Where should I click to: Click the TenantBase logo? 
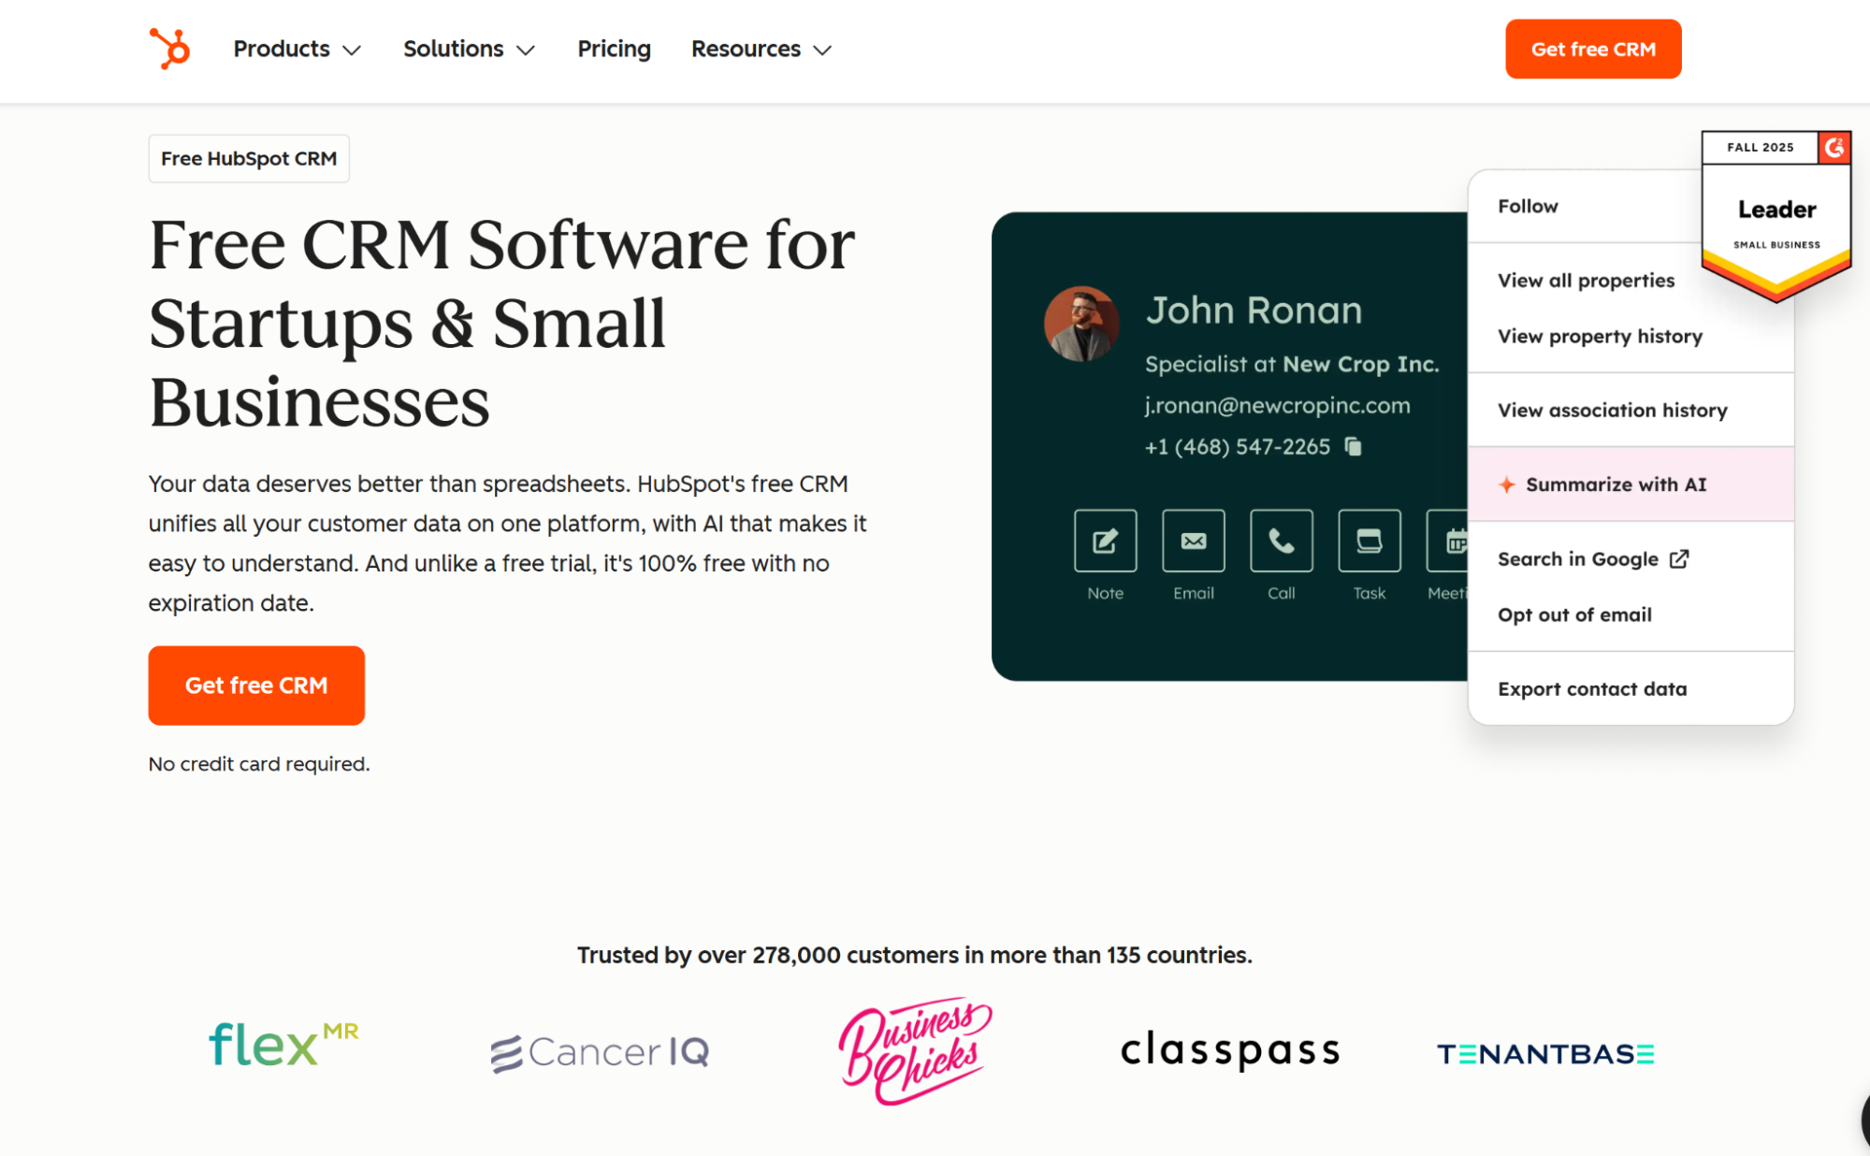tap(1545, 1054)
